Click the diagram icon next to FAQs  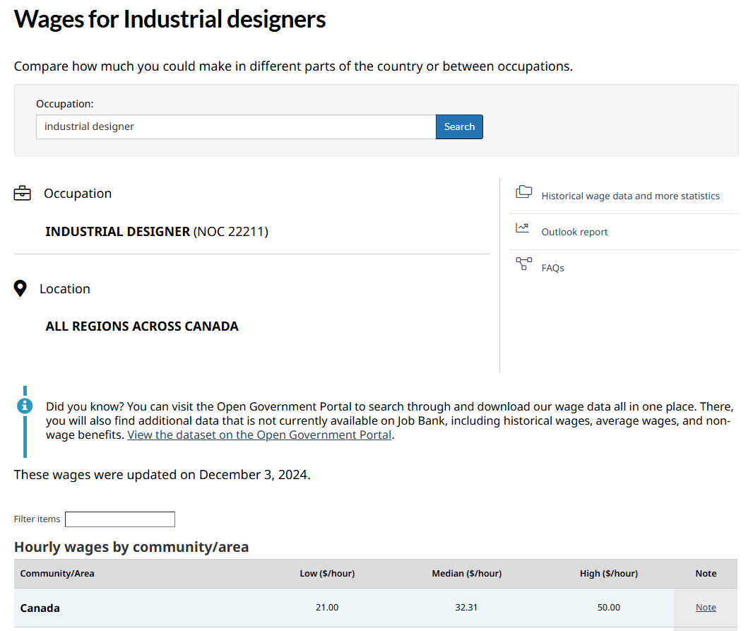523,264
